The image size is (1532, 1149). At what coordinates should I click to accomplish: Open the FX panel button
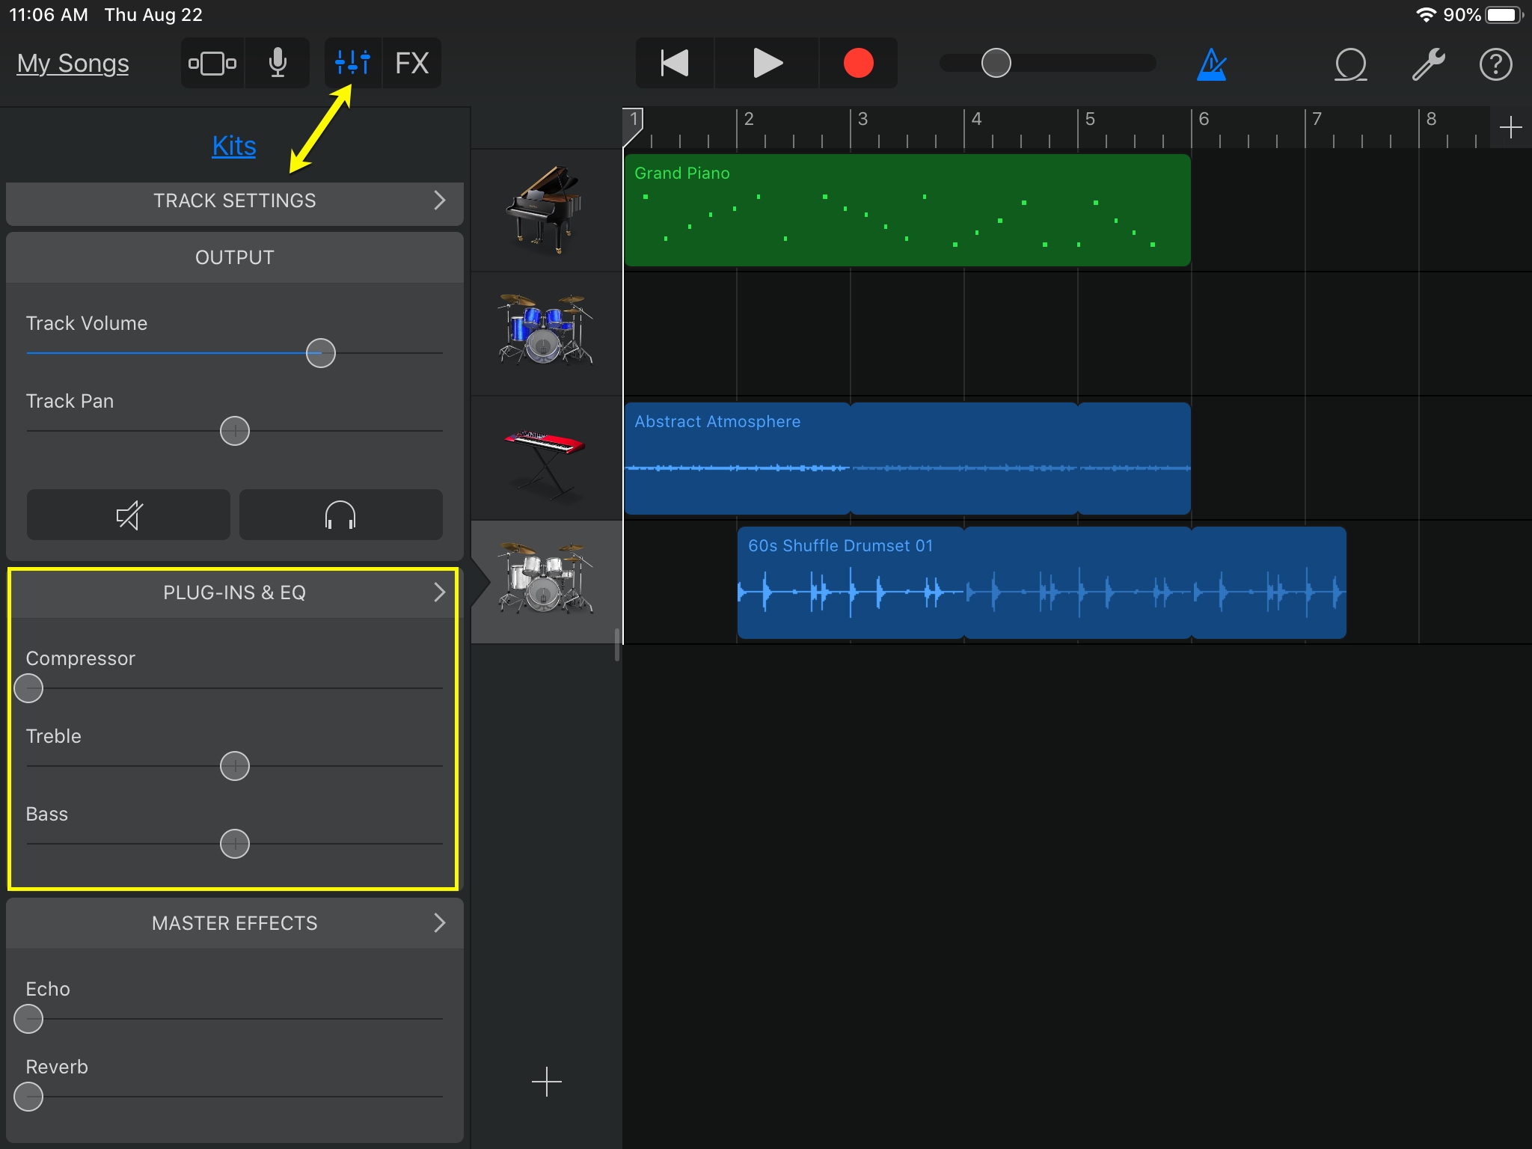pyautogui.click(x=411, y=64)
